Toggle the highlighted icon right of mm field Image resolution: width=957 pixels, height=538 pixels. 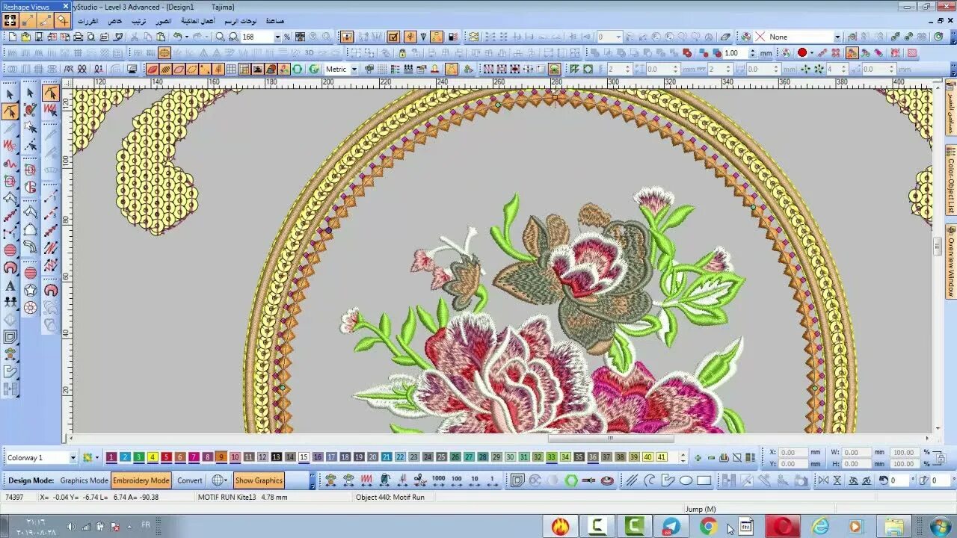pos(851,53)
